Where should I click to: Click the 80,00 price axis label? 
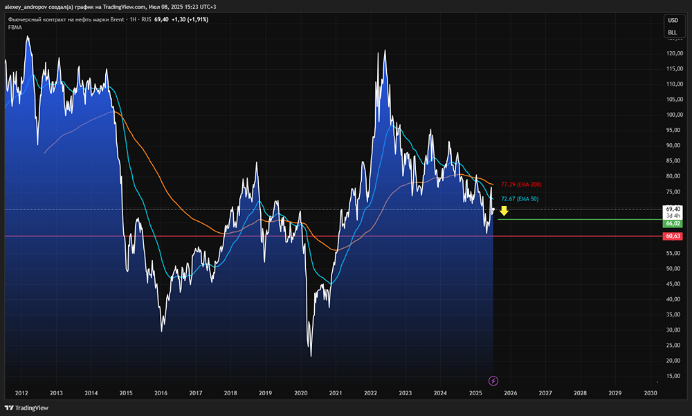[673, 176]
